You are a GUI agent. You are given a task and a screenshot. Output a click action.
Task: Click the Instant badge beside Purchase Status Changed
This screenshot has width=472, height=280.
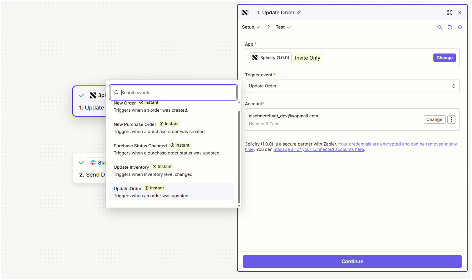tap(180, 145)
